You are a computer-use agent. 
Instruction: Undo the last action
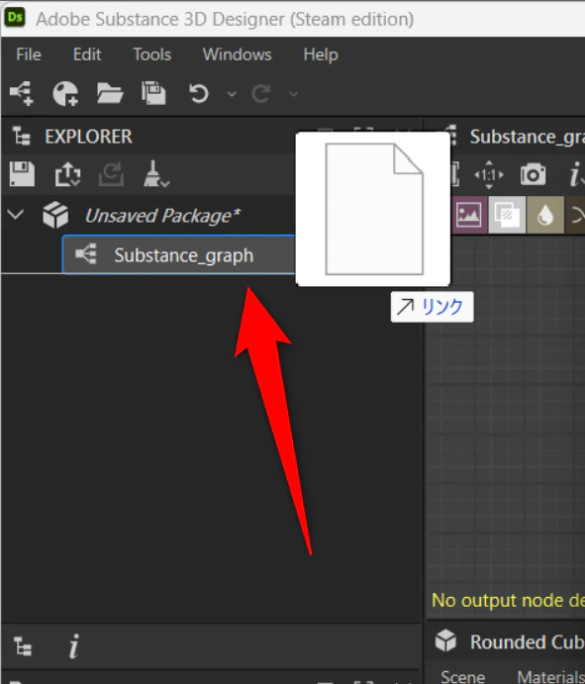pyautogui.click(x=199, y=93)
